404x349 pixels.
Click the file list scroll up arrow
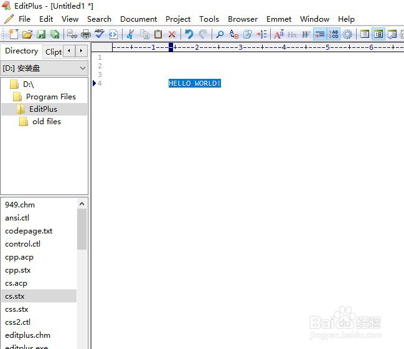[82, 204]
